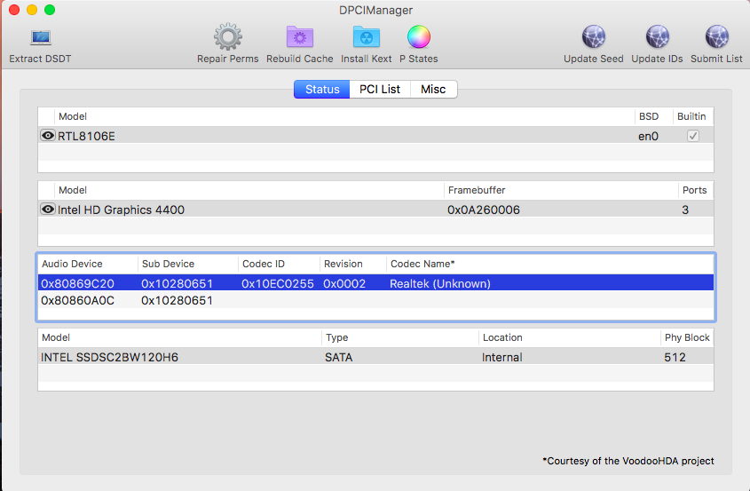Click the Codec Name column header

tap(422, 264)
